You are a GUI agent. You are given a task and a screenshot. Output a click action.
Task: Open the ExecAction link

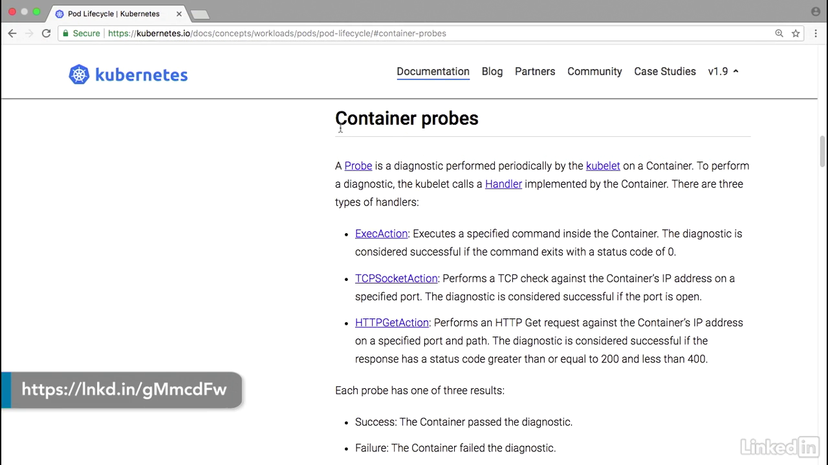[x=381, y=234]
